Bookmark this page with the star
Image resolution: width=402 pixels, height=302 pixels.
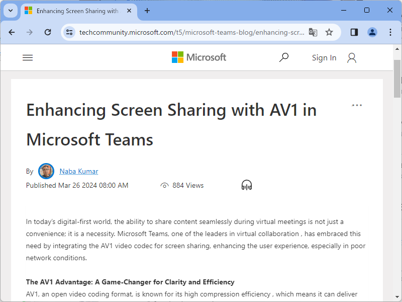(x=329, y=32)
